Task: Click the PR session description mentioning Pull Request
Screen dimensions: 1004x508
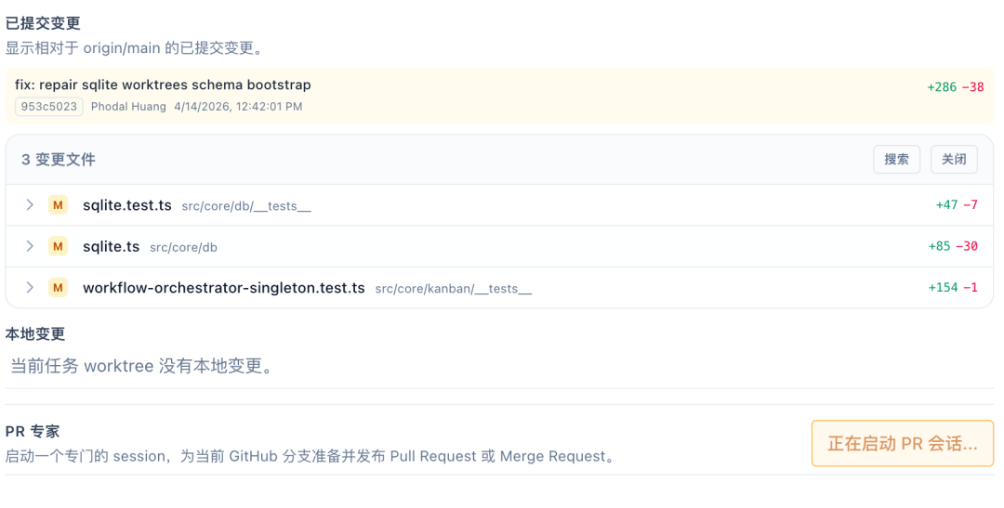Action: 310,456
